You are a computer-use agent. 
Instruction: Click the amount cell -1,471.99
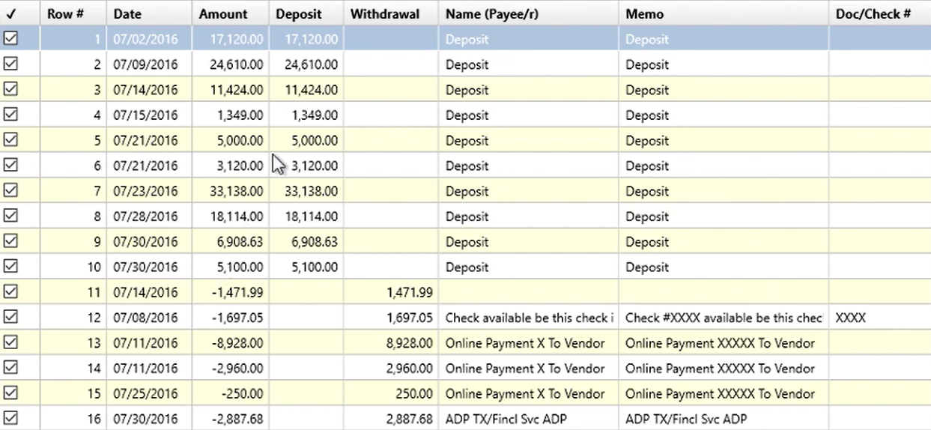[x=230, y=292]
